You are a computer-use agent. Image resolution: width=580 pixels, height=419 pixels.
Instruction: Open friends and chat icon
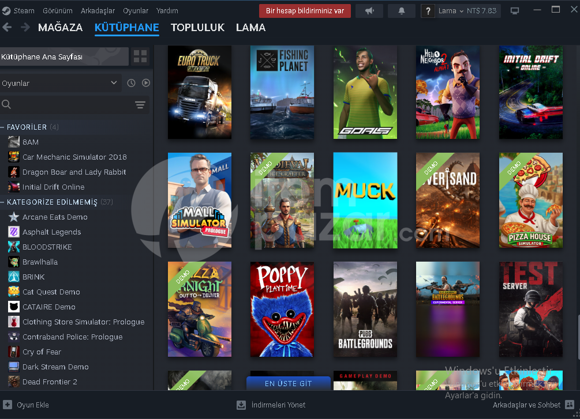pyautogui.click(x=570, y=405)
